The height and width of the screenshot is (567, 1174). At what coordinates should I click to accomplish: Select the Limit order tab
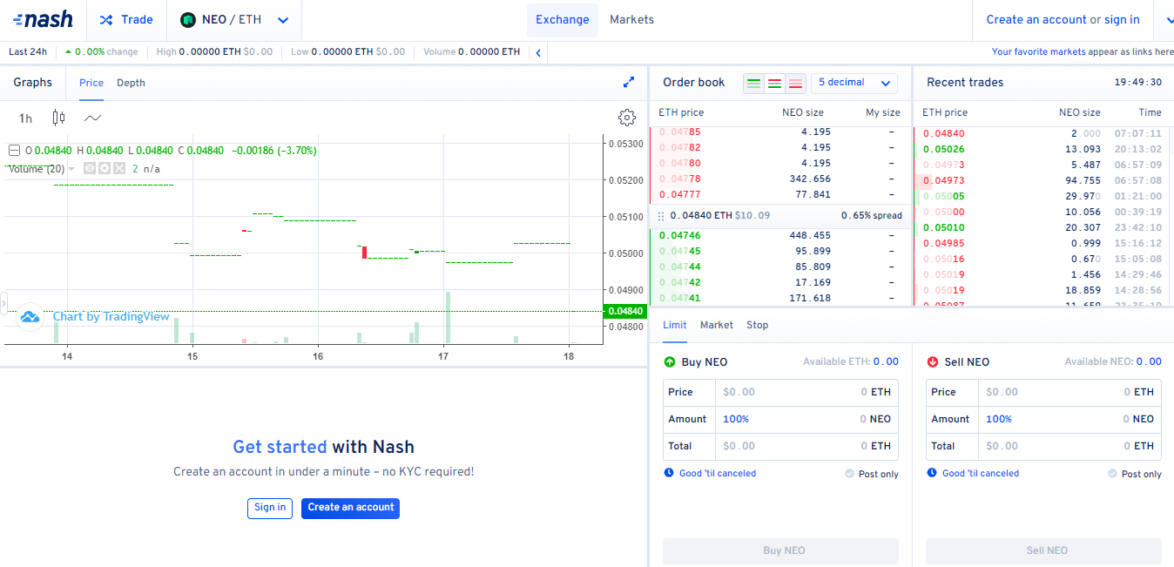pos(675,325)
